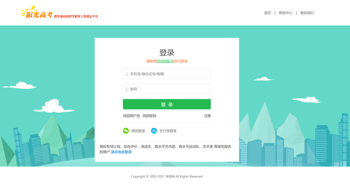The image size is (350, 187).
Task: Open the 帮助中心 help center
Action: [x=286, y=13]
